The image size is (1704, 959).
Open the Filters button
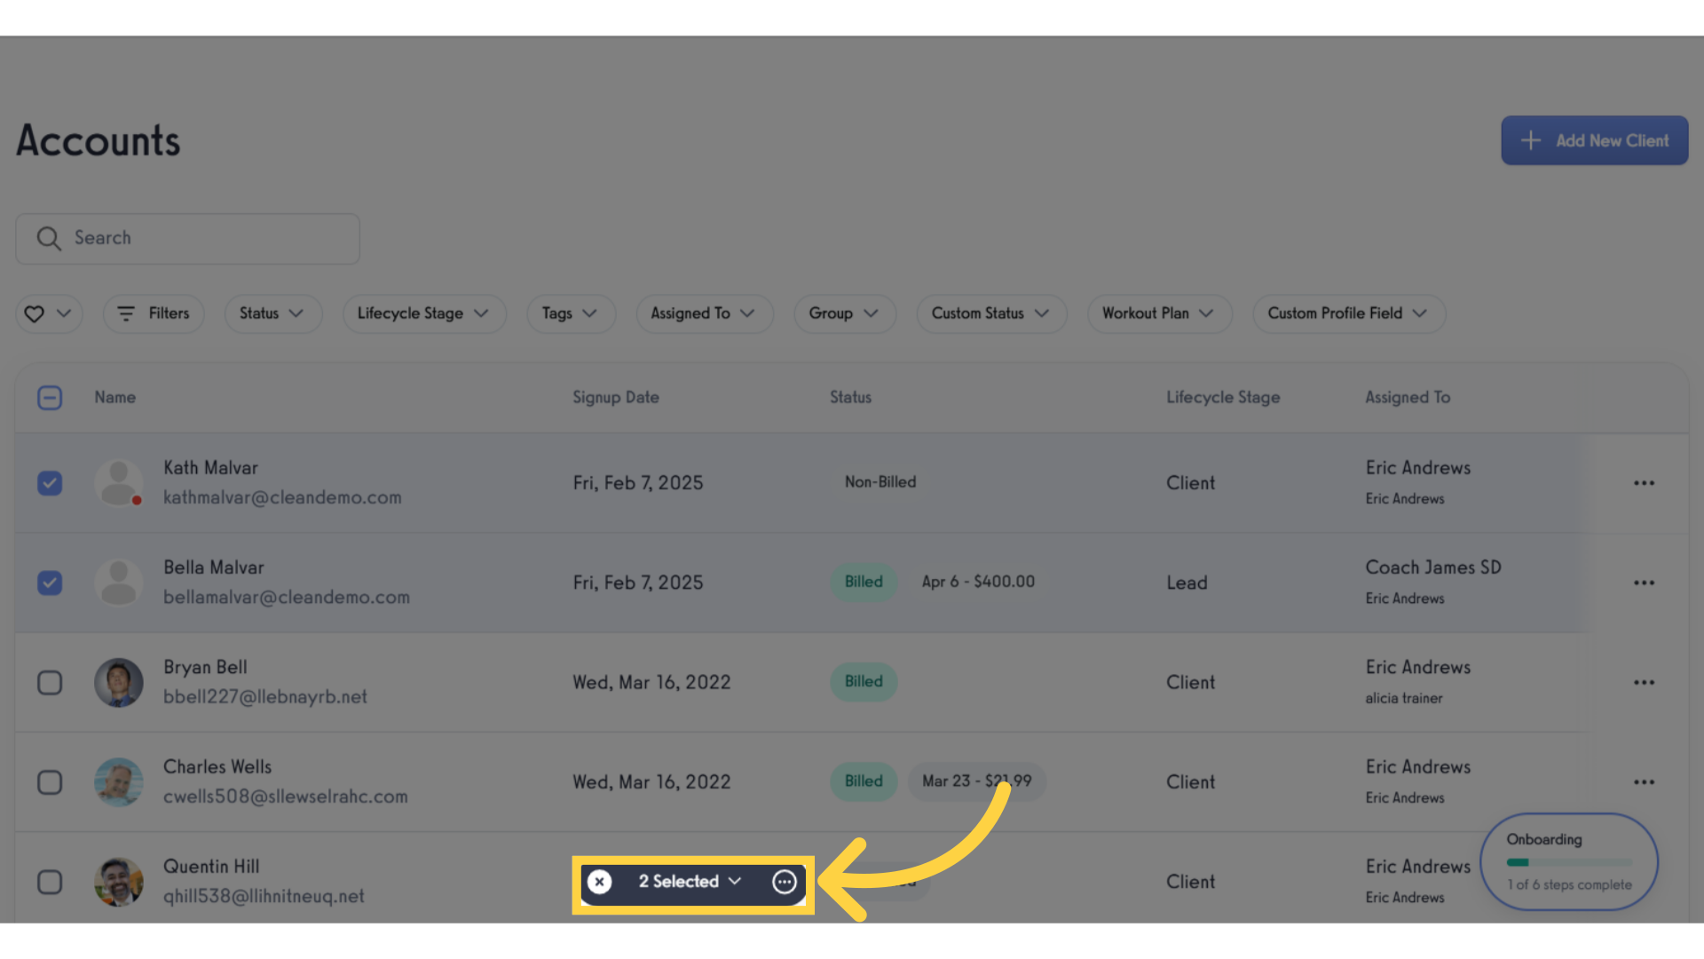pos(154,313)
